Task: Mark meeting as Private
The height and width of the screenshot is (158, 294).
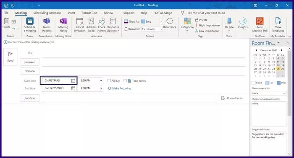Action: pyautogui.click(x=201, y=20)
